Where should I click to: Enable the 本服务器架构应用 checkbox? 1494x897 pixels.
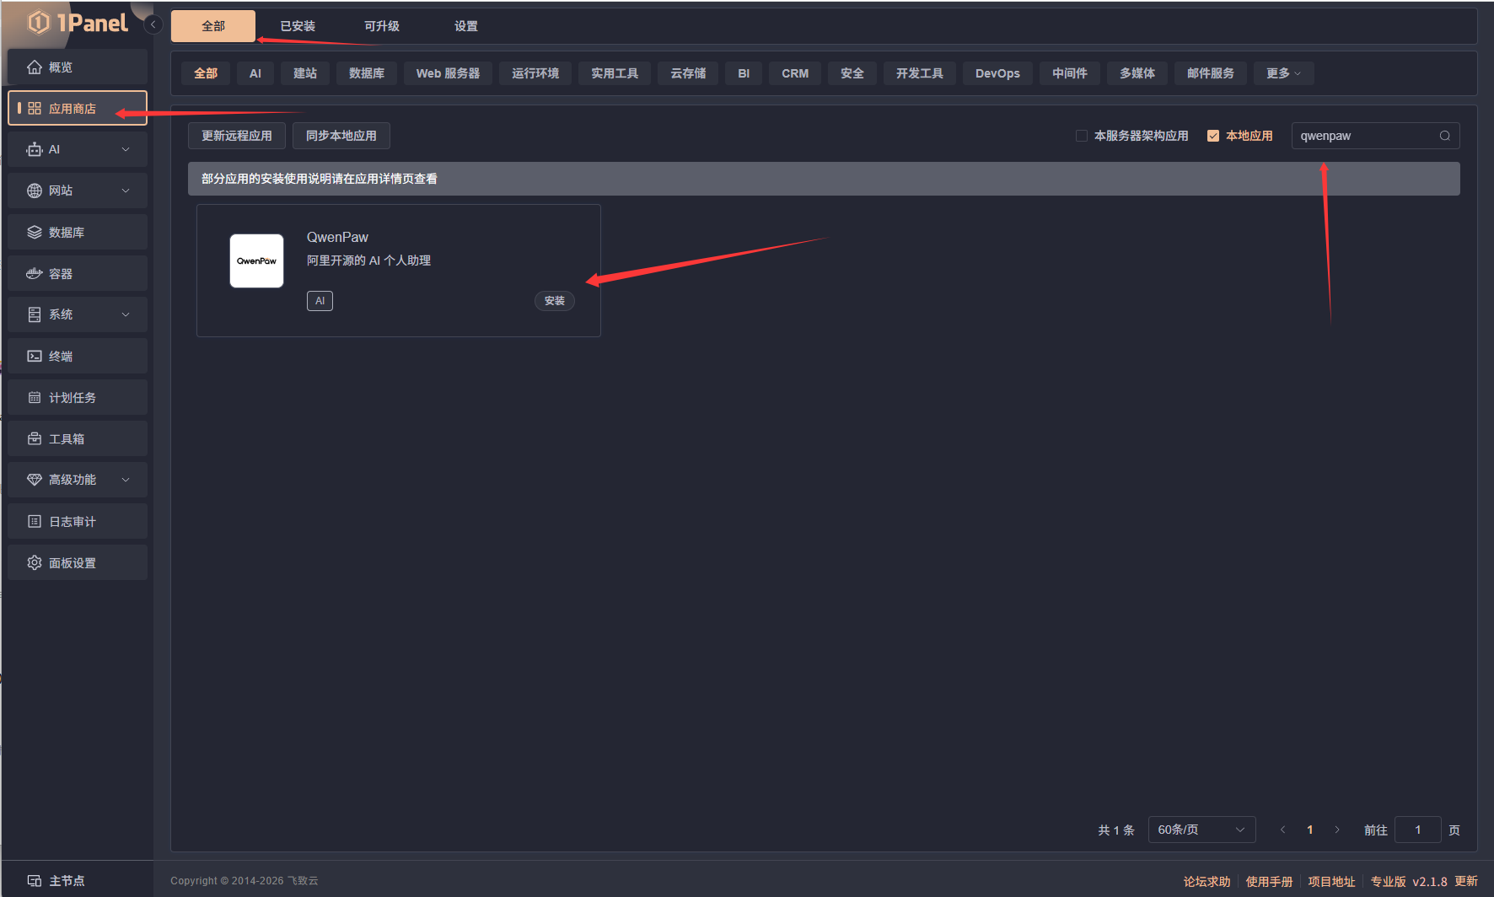(1082, 136)
